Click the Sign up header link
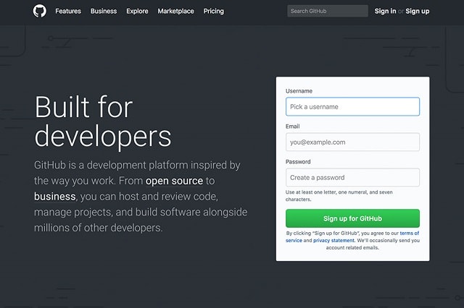The width and height of the screenshot is (464, 308). tap(418, 12)
